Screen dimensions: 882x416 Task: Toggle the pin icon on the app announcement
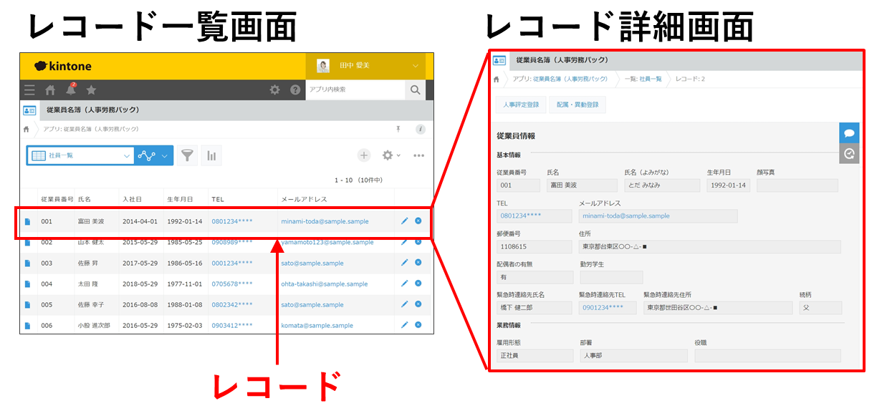(398, 129)
